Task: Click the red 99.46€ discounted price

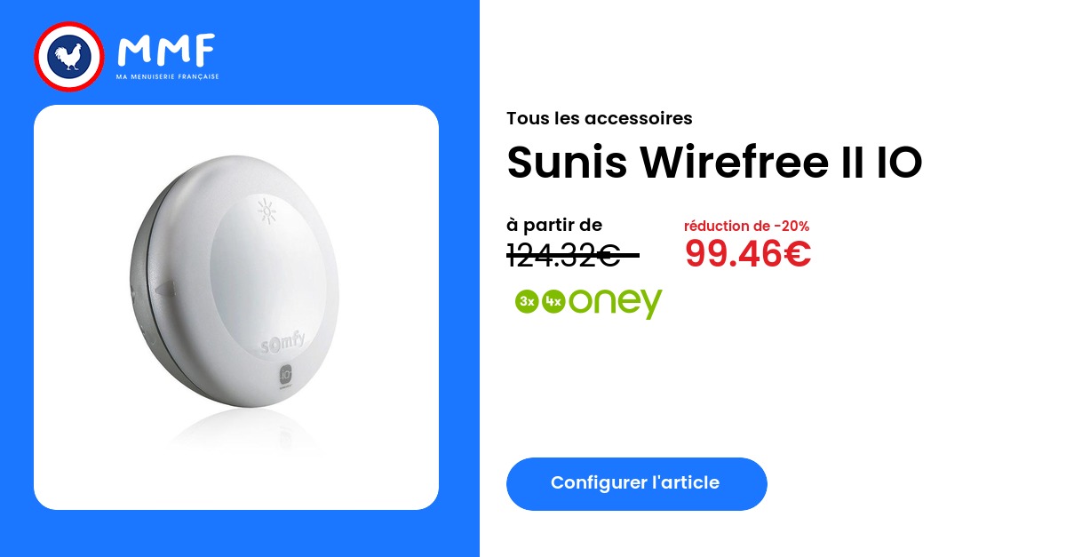Action: click(x=748, y=254)
